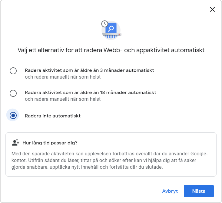Click the Radera inte automatiskt label text
Screen dimensions: 222x203
click(53, 116)
